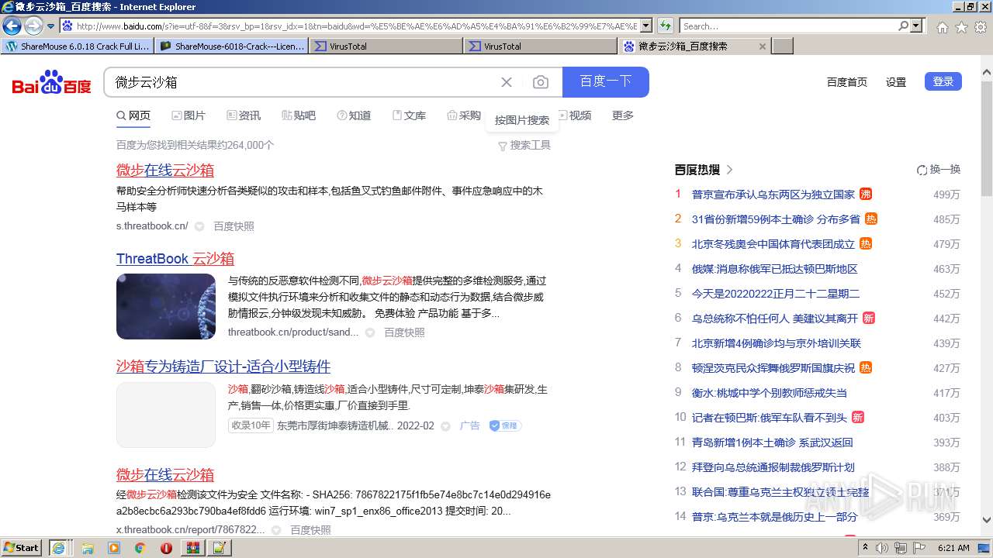Screen dimensions: 993x558
Task: Open hot topic 俄媒:消息称俄军已抵达顿巴斯地区
Action: point(775,269)
